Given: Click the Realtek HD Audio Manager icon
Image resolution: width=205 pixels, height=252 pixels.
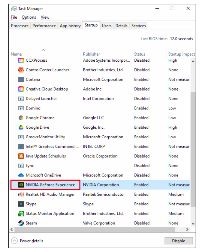Looking at the screenshot, I should 21,195.
